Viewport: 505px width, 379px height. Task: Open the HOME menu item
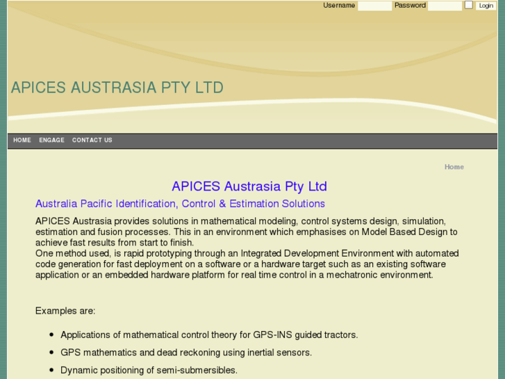coord(22,140)
